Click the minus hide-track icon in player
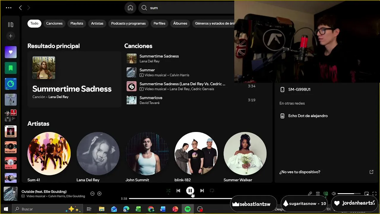The height and width of the screenshot is (214, 380). [92, 193]
